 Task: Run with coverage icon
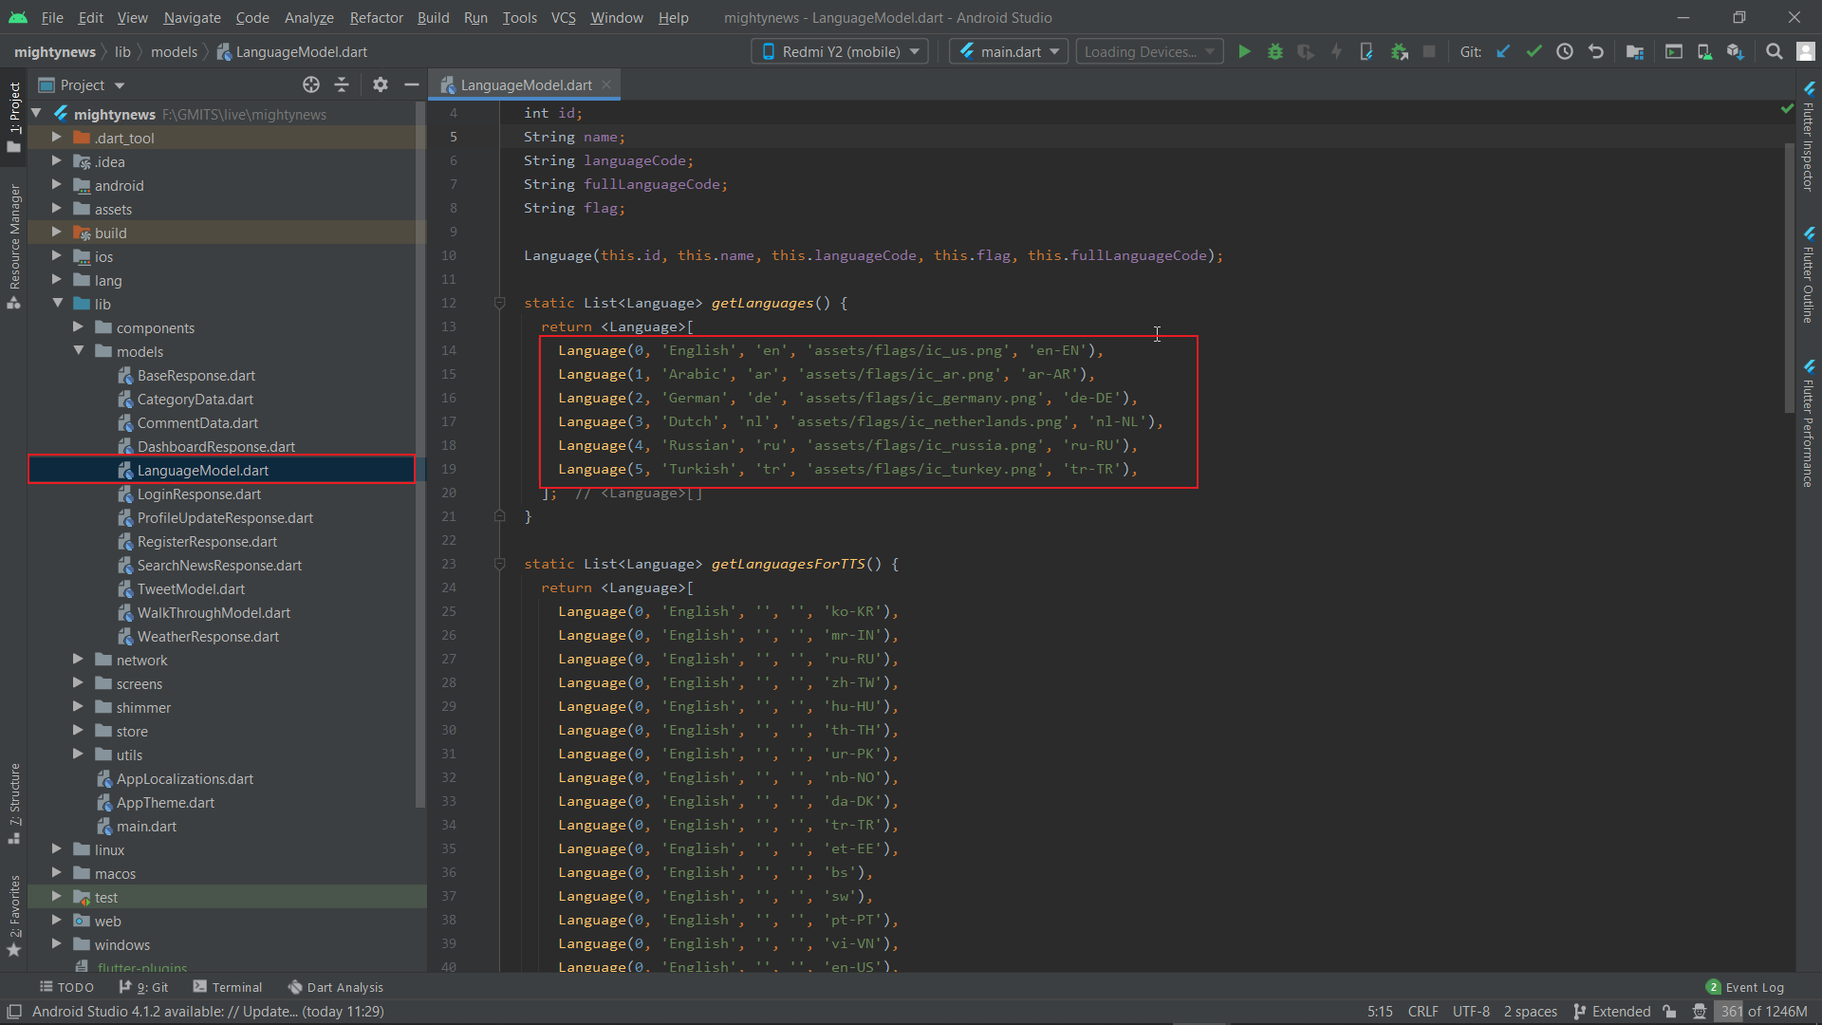(x=1306, y=52)
